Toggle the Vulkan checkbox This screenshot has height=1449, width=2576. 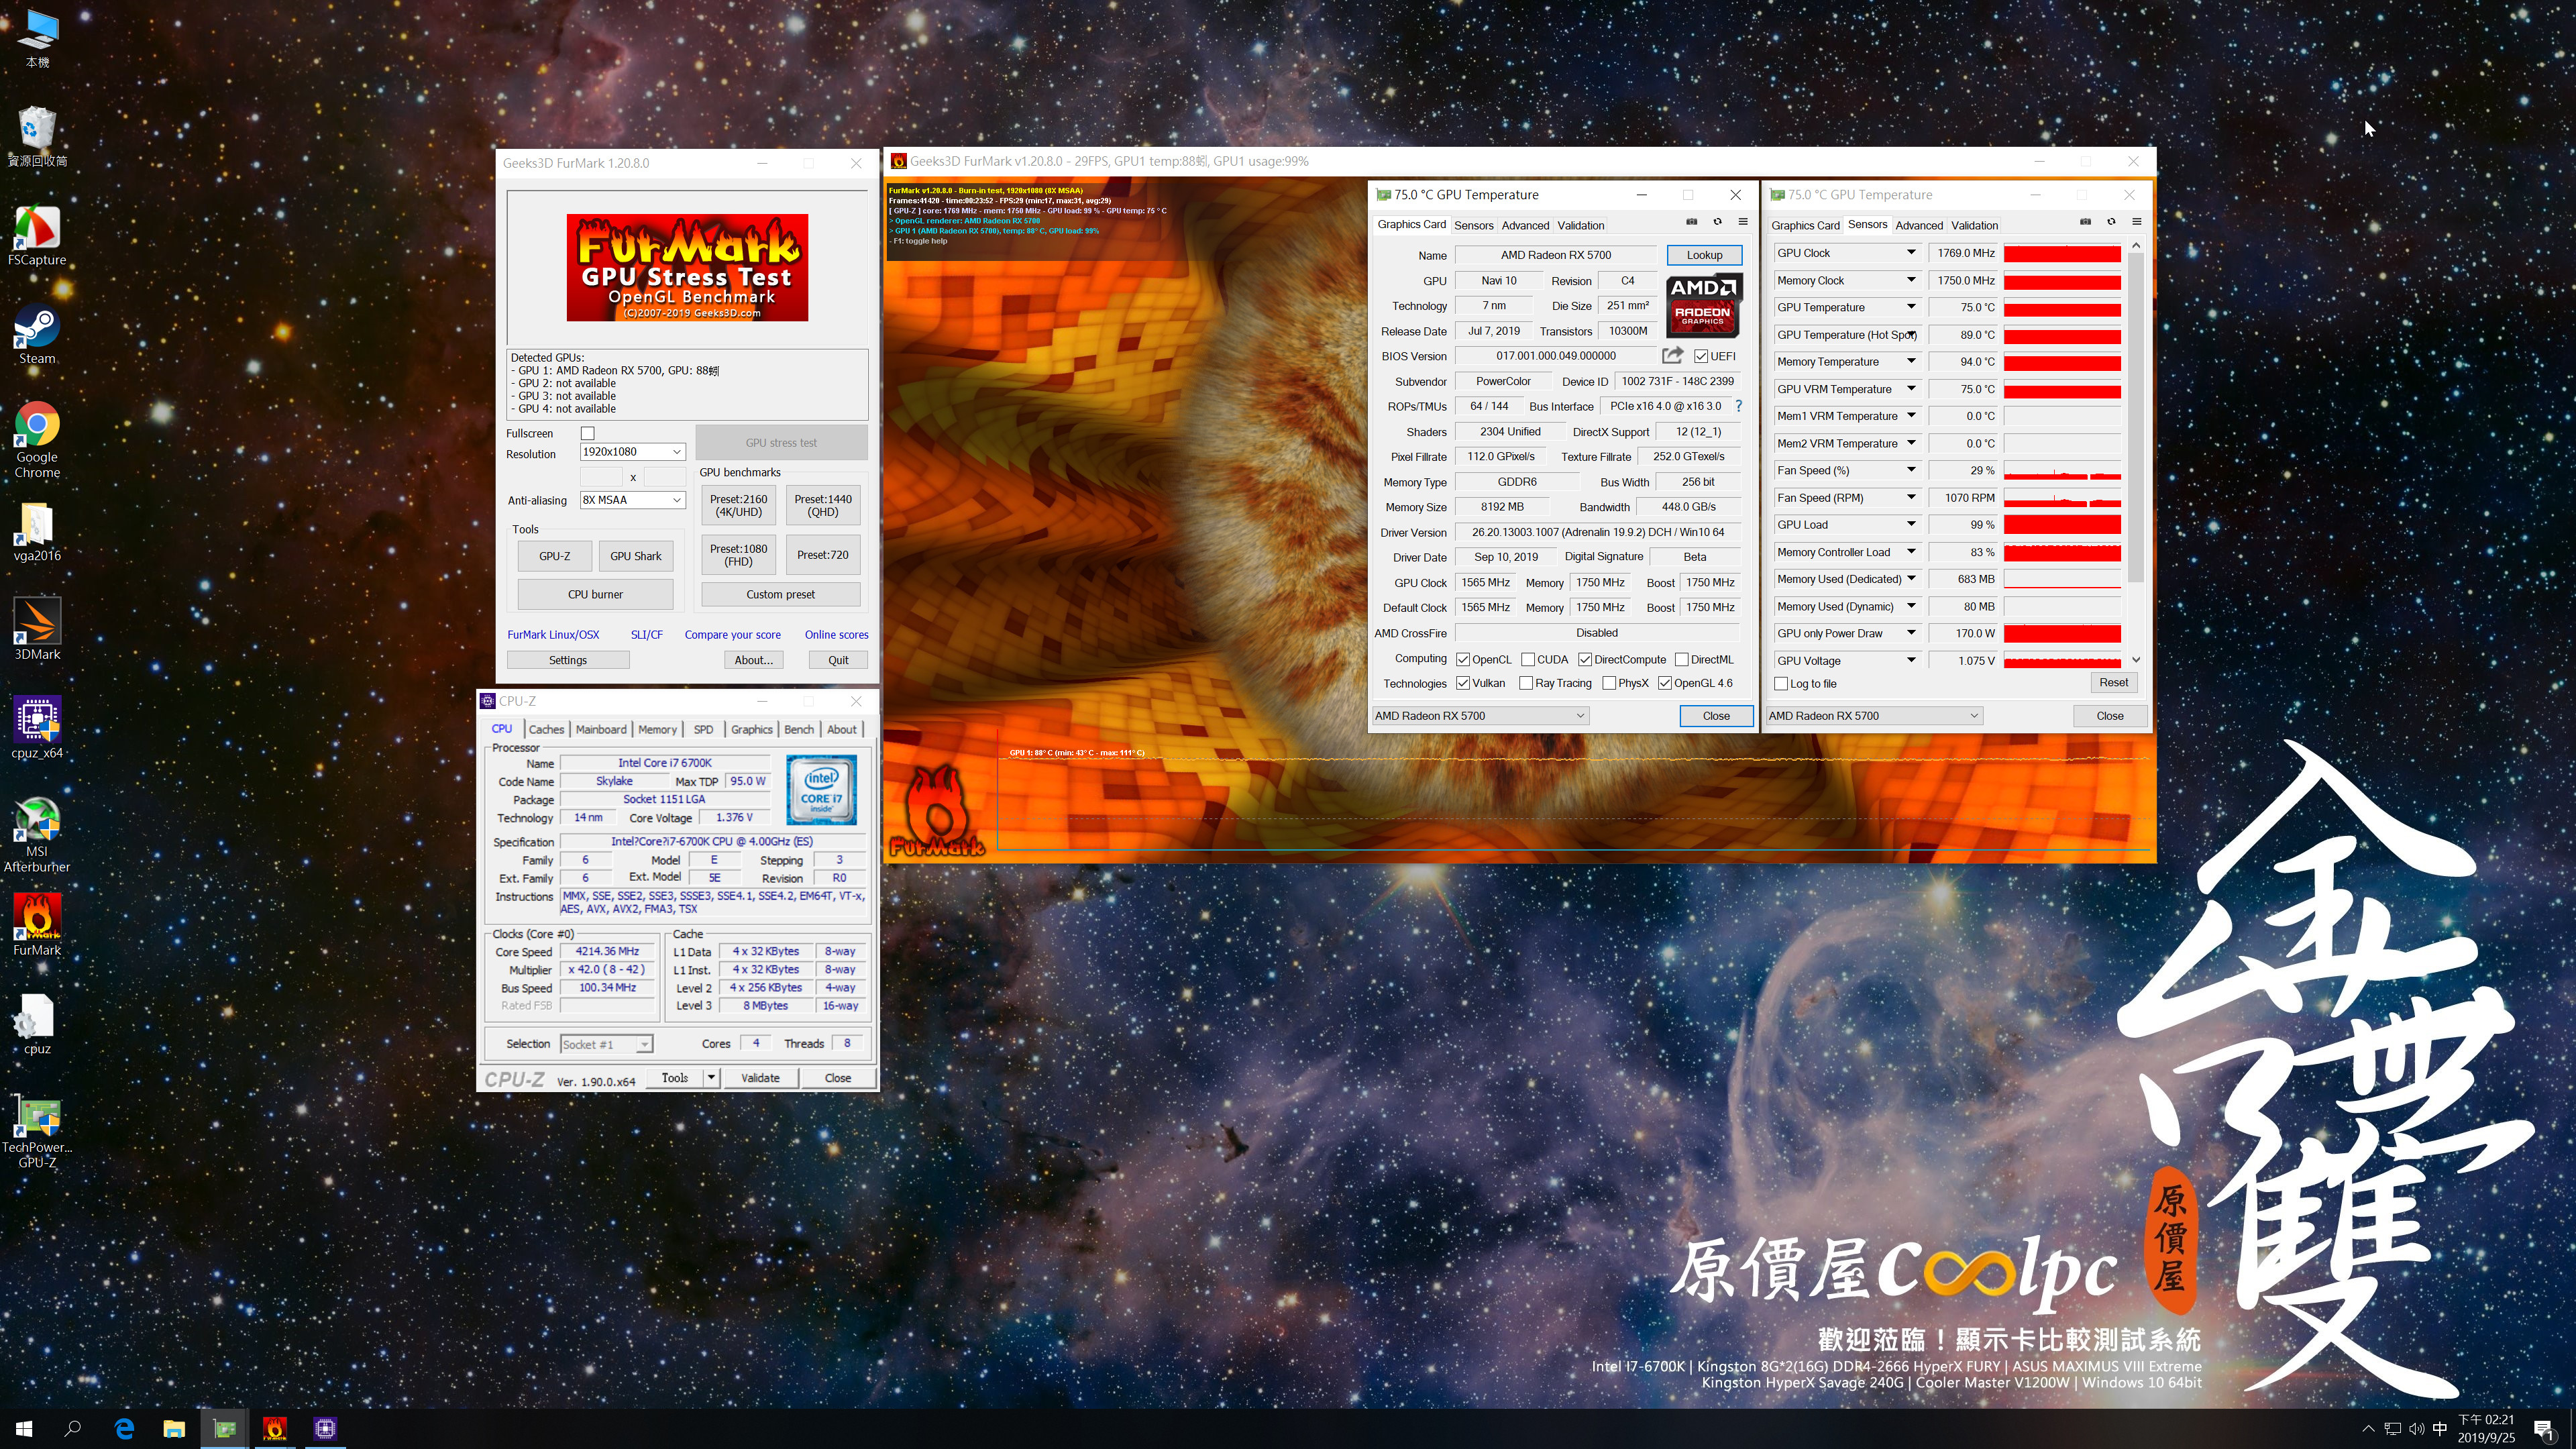(1463, 683)
